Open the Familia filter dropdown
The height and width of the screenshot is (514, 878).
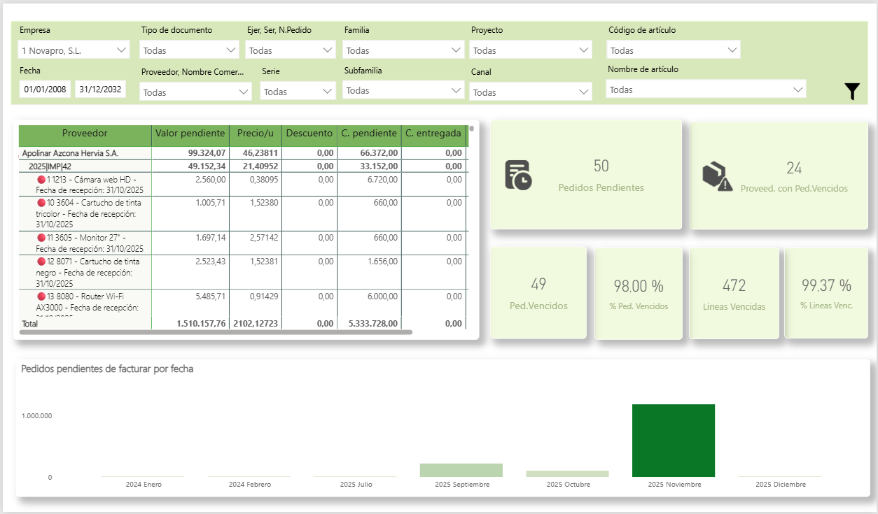404,50
